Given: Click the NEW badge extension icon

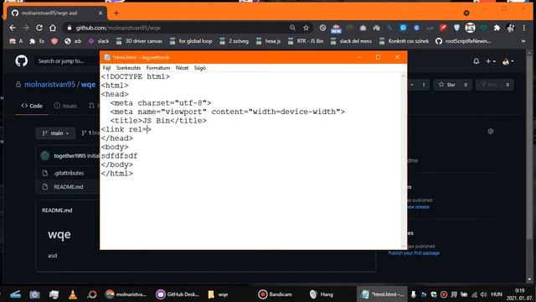Looking at the screenshot, I should point(336,29).
